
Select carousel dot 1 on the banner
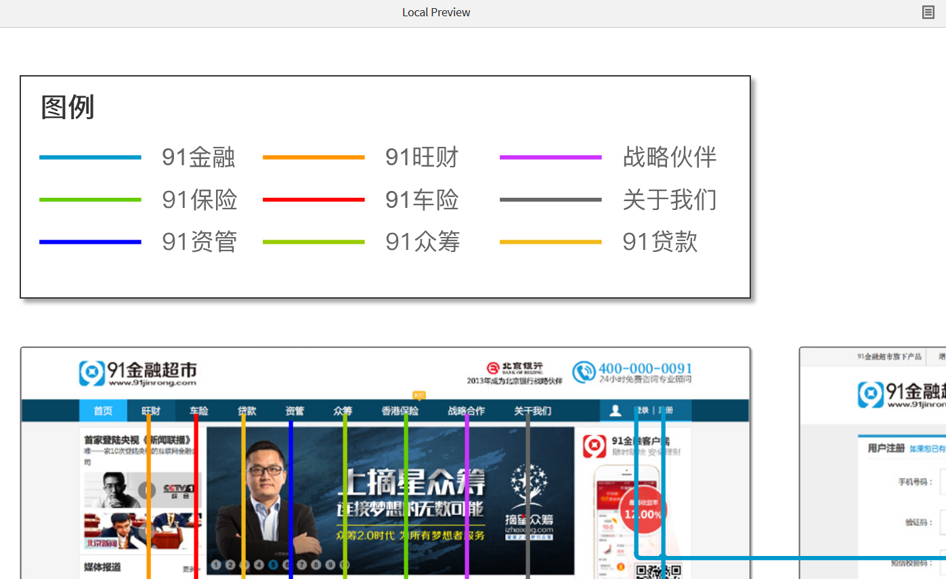tap(216, 564)
